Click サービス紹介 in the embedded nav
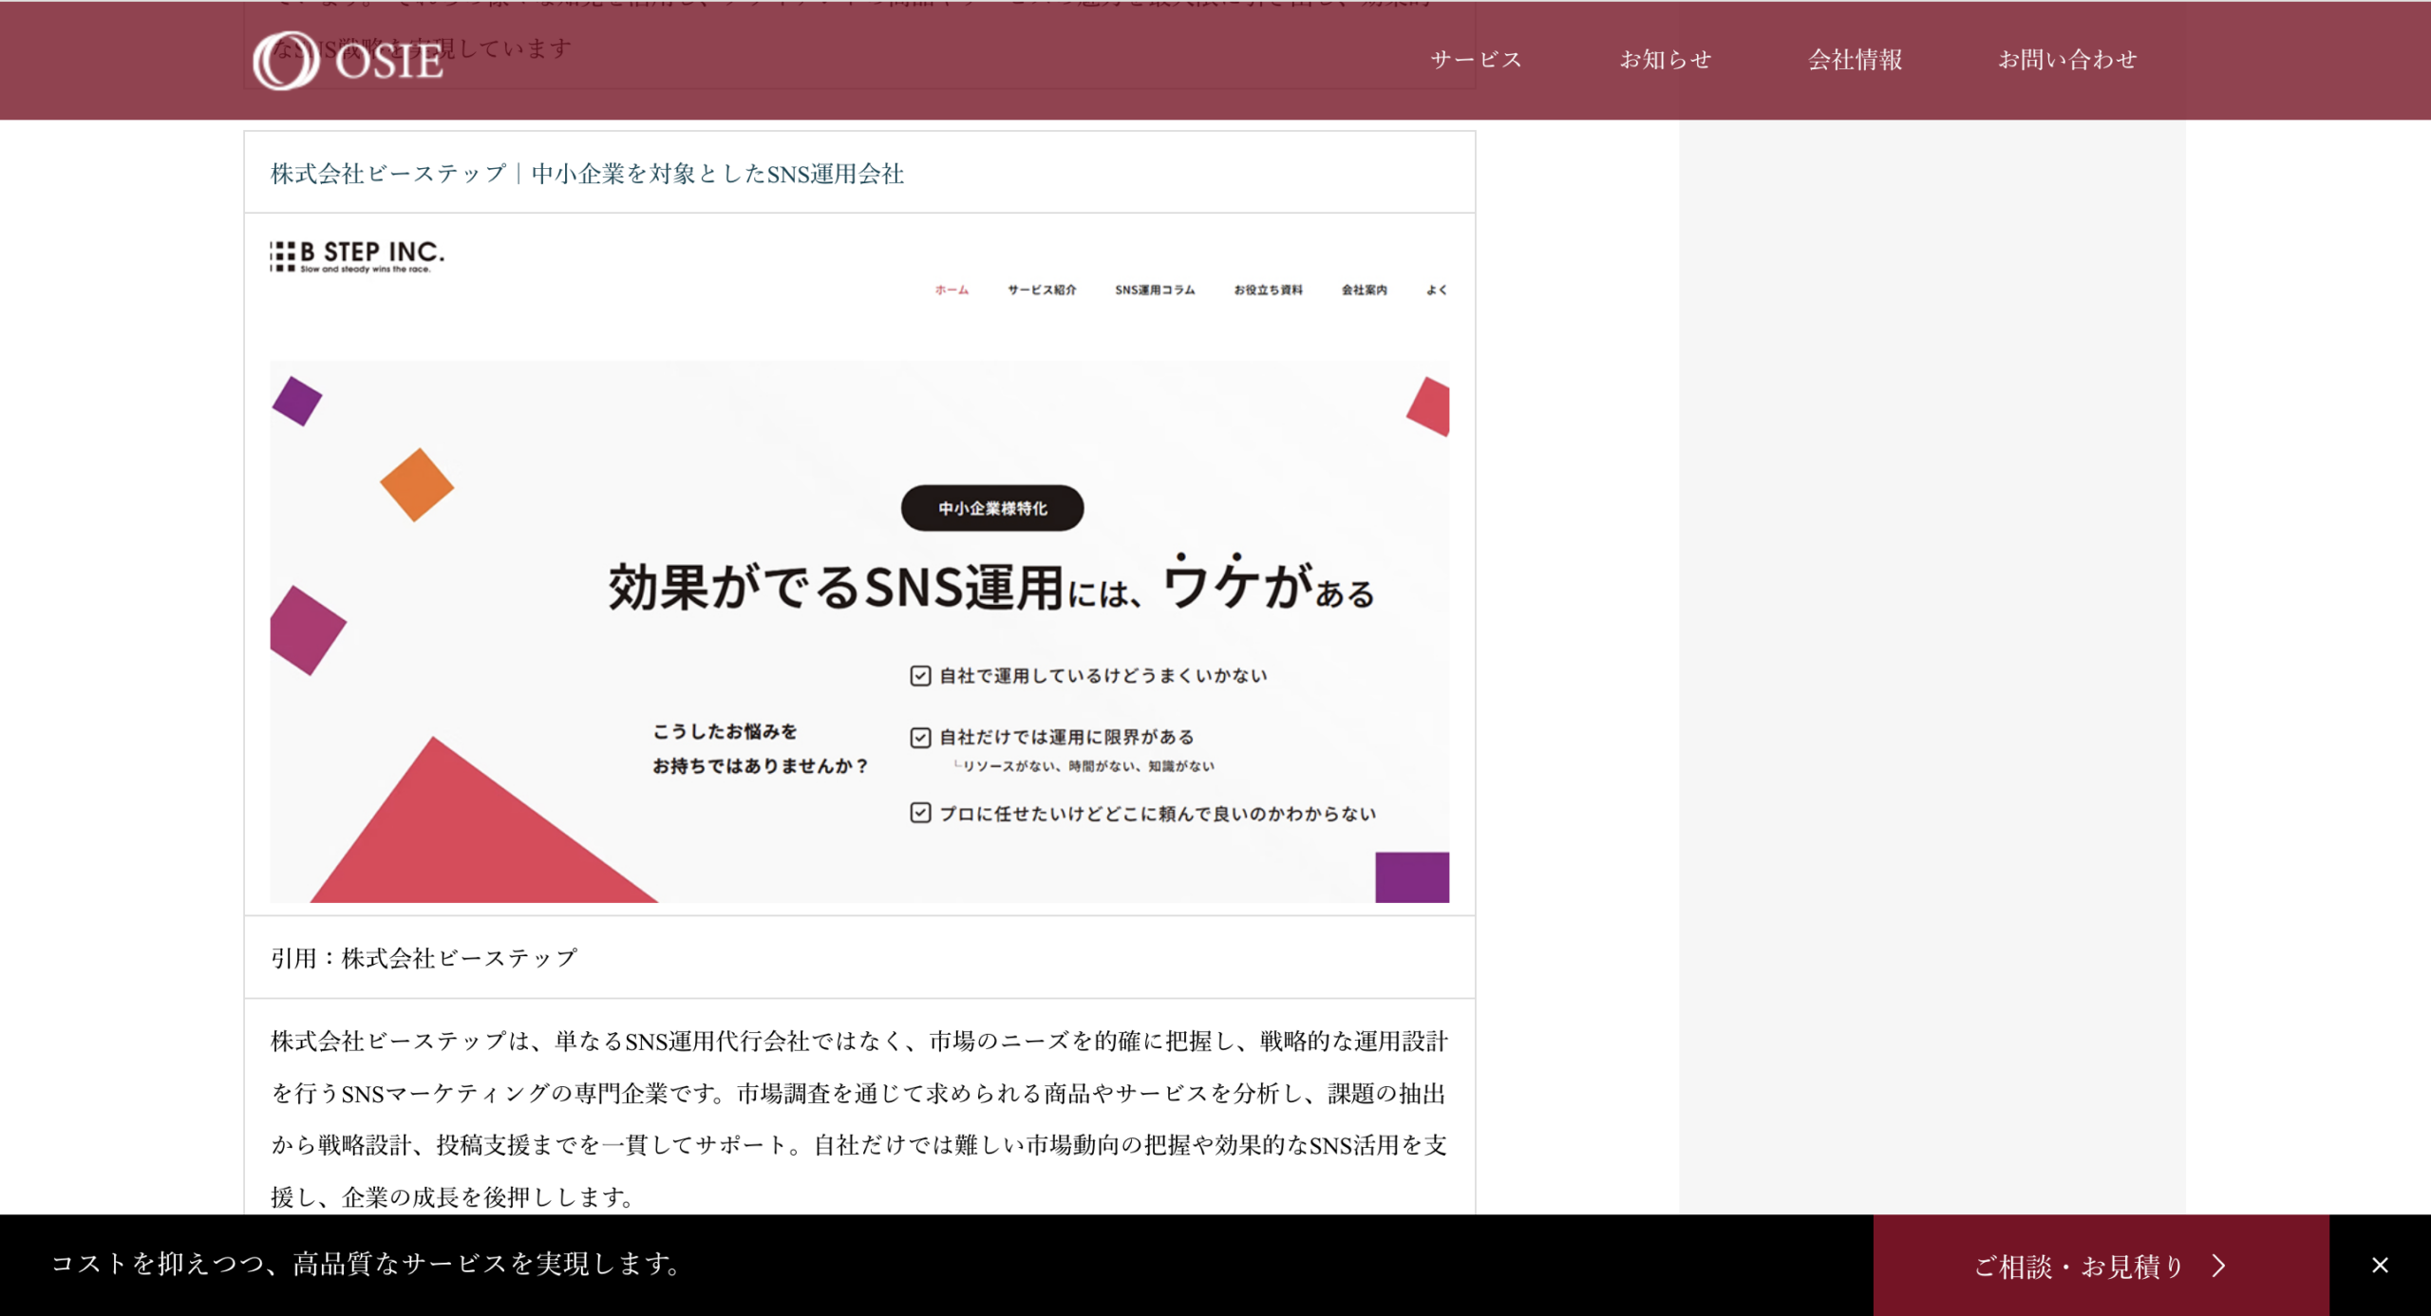The width and height of the screenshot is (2431, 1316). click(1042, 290)
